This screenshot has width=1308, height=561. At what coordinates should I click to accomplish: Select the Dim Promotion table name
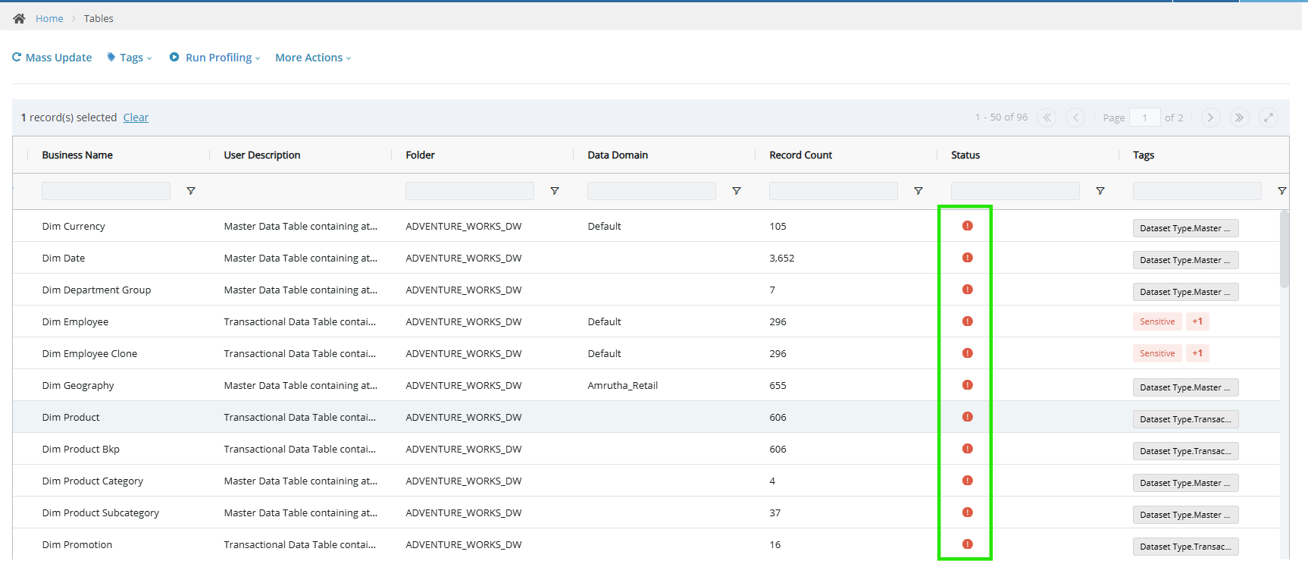77,544
